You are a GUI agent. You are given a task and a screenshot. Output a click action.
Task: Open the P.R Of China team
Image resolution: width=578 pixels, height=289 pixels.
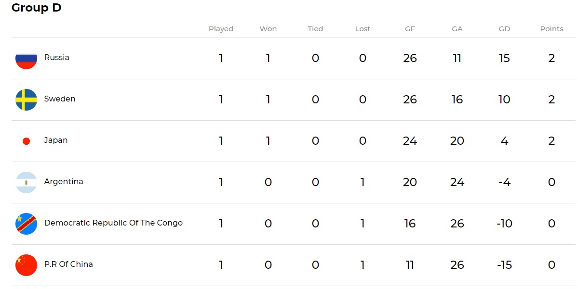[68, 264]
